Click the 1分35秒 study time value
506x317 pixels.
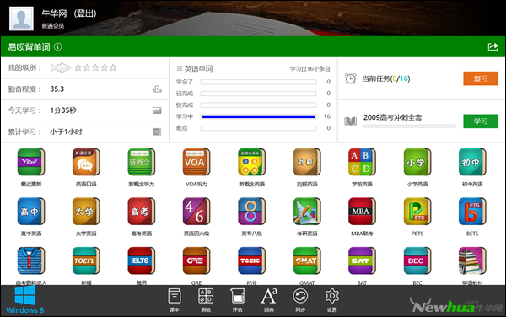pos(63,110)
